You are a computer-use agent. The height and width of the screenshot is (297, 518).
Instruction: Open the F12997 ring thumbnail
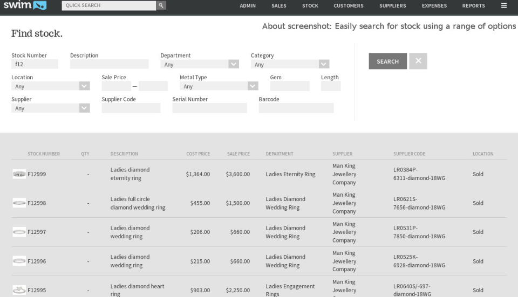point(19,232)
